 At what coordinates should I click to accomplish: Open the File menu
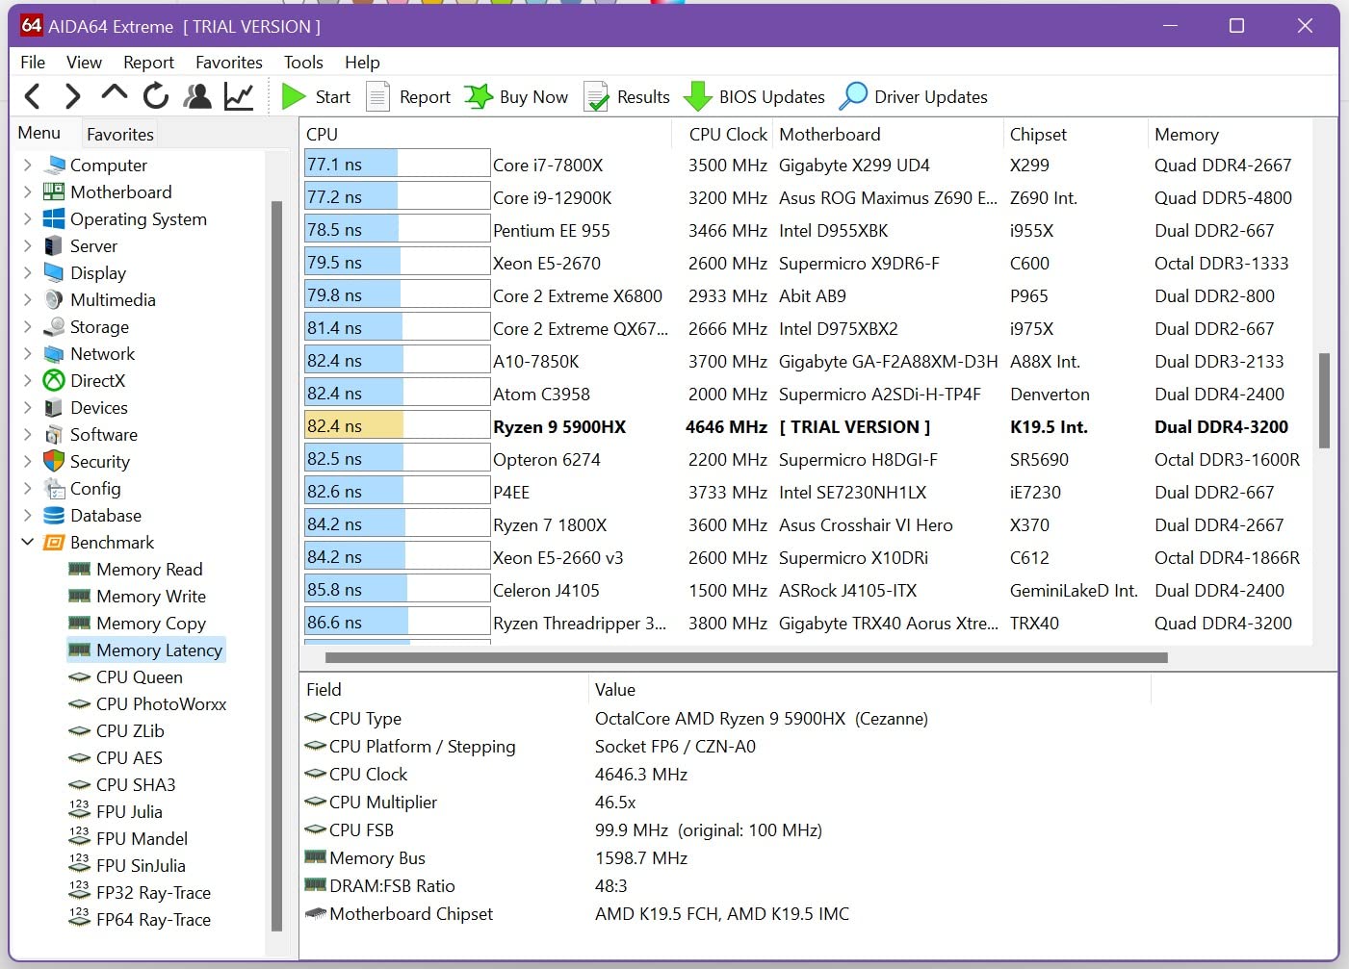pos(33,62)
